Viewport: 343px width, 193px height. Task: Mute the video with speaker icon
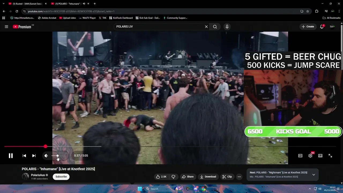tap(46, 156)
